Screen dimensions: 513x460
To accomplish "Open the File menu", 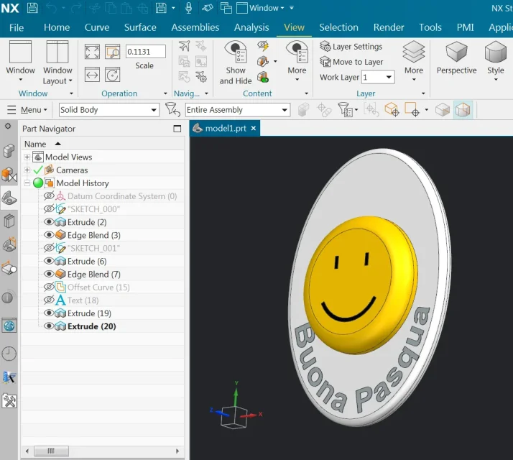I will coord(17,27).
